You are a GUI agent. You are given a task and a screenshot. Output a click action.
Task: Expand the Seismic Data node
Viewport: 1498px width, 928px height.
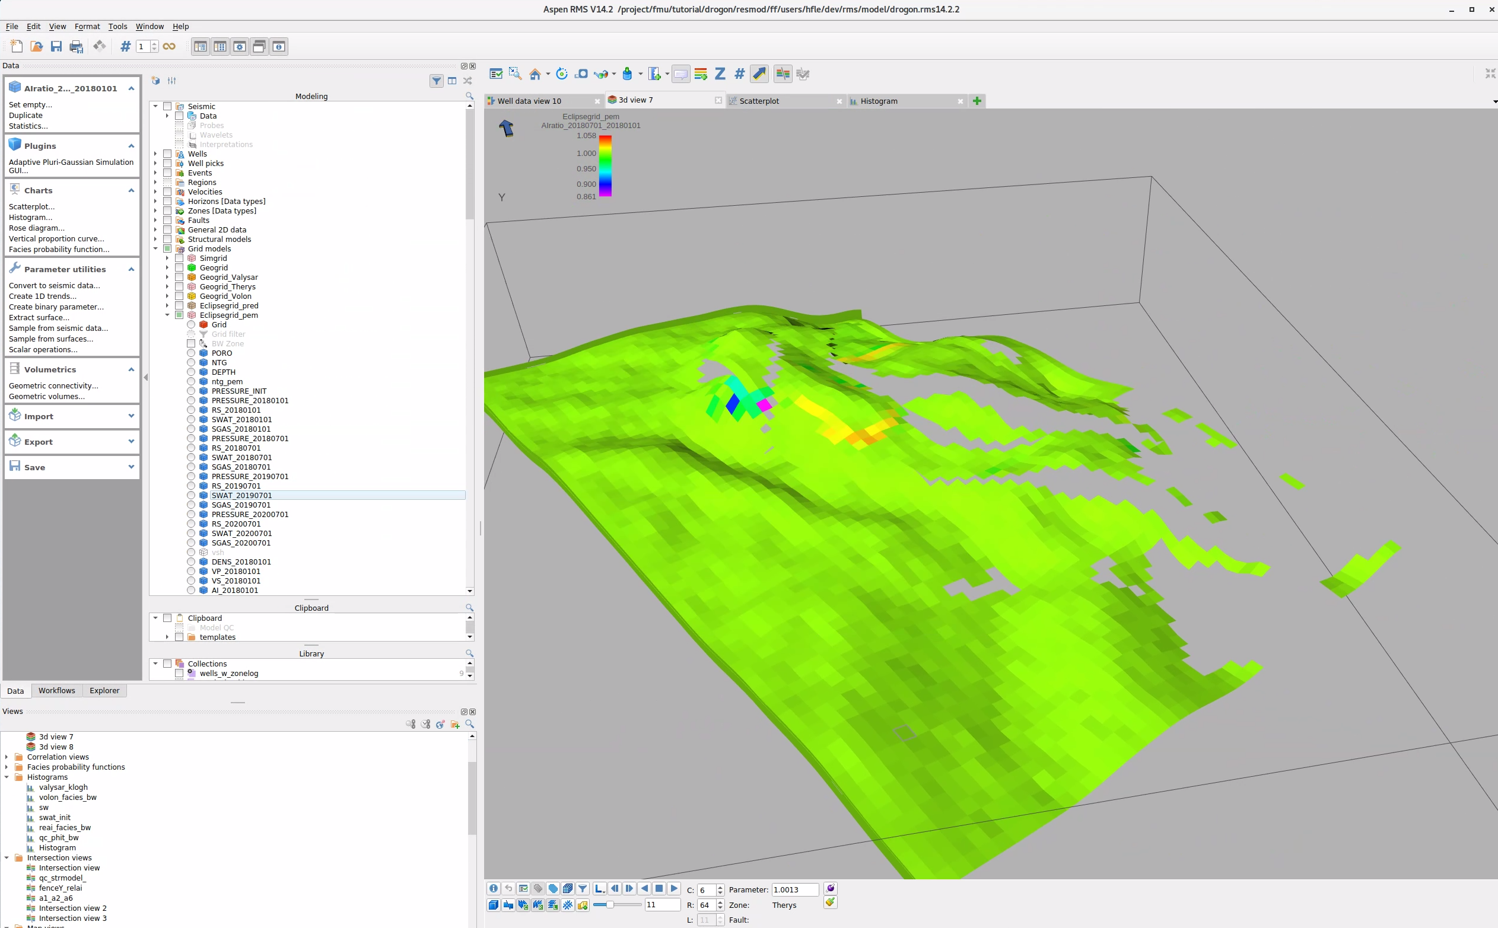pyautogui.click(x=167, y=116)
